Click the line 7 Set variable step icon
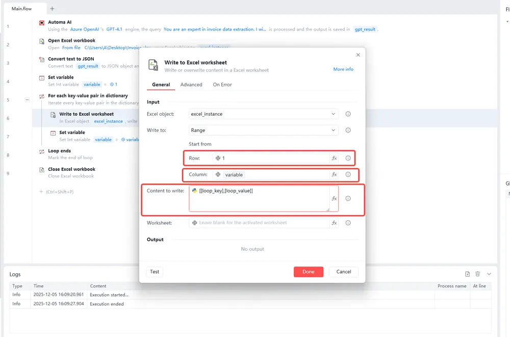The width and height of the screenshot is (510, 337). click(53, 133)
